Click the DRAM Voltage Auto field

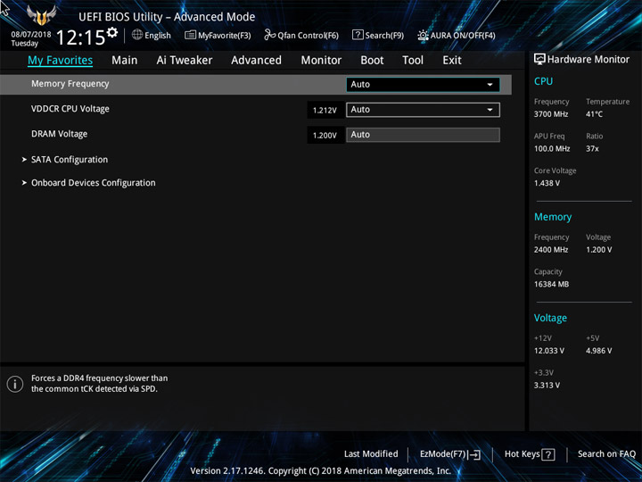pos(423,135)
